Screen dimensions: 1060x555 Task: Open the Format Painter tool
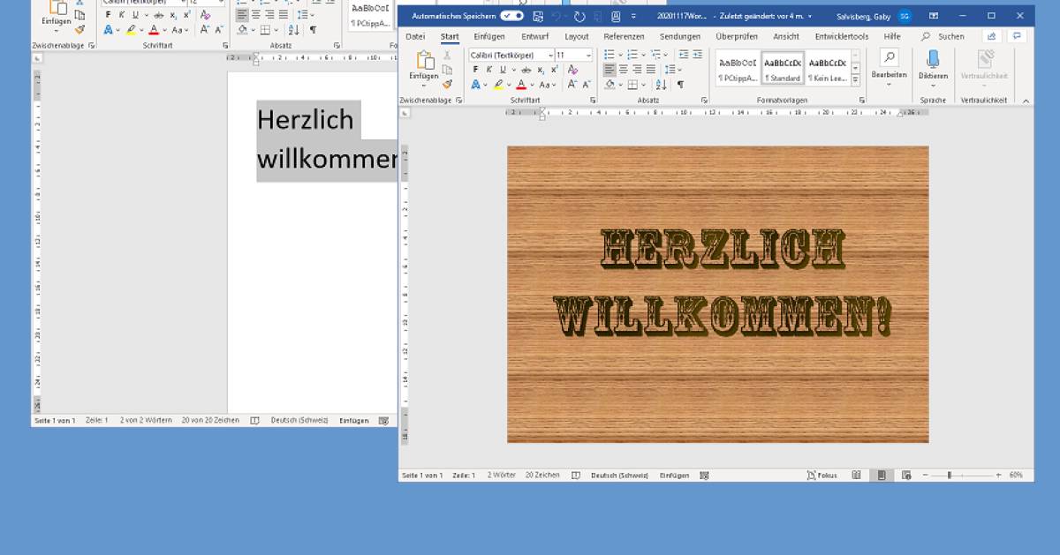click(x=447, y=85)
